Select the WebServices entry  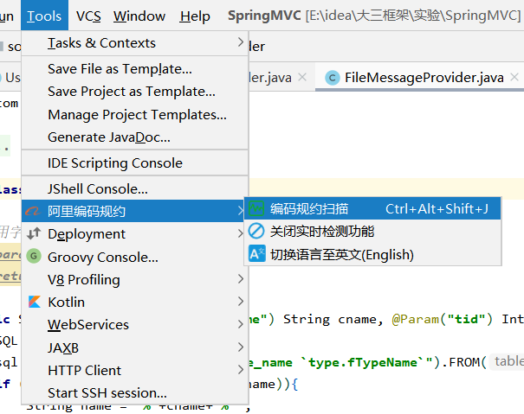[135, 325]
